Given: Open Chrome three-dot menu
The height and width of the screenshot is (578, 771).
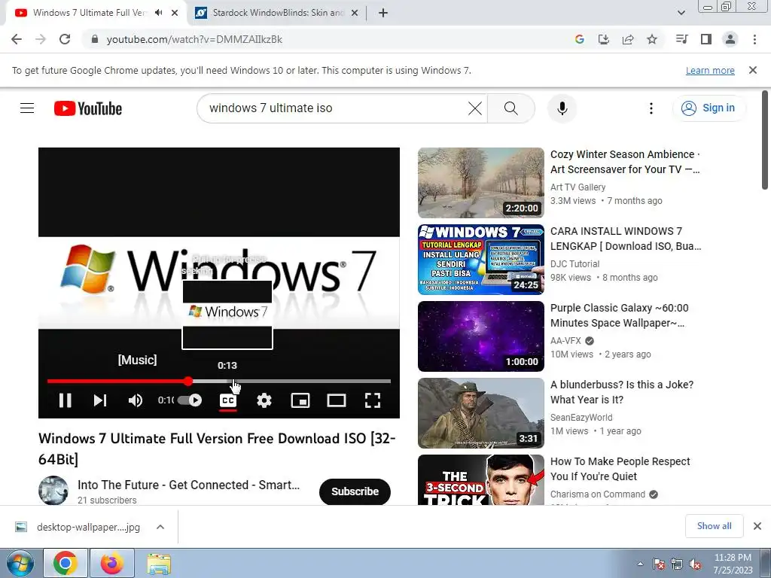Looking at the screenshot, I should coord(754,39).
